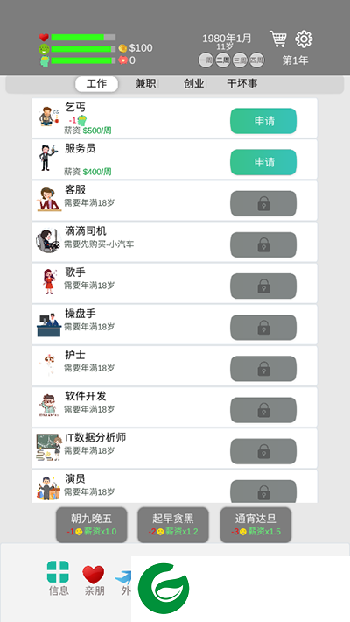The height and width of the screenshot is (622, 350).
Task: Choose 通宵达旦 work schedule
Action: click(255, 525)
